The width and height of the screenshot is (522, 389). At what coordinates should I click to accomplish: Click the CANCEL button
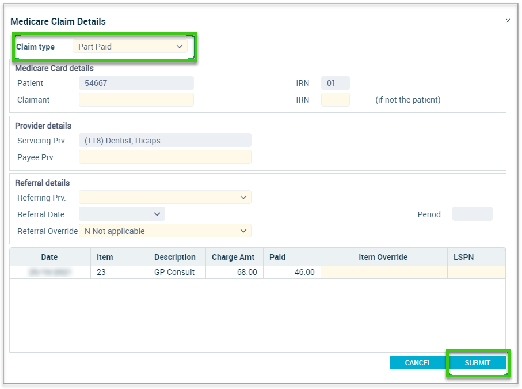click(x=418, y=362)
